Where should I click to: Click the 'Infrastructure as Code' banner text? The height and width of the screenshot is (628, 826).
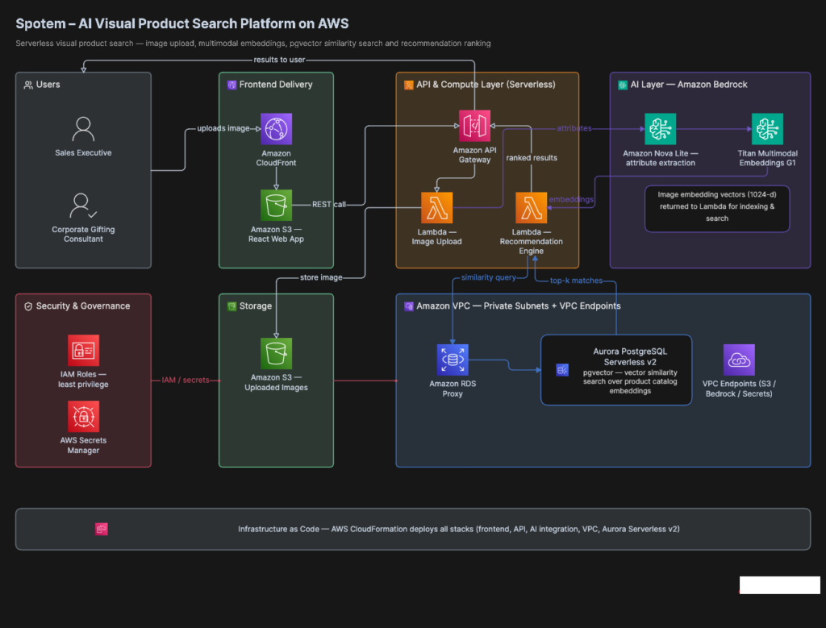459,529
